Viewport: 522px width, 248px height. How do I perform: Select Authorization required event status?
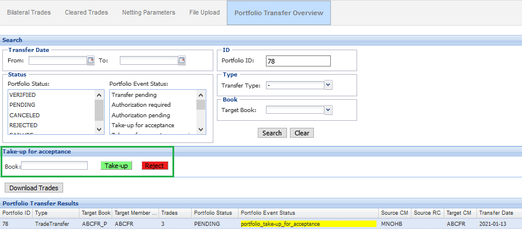[141, 105]
